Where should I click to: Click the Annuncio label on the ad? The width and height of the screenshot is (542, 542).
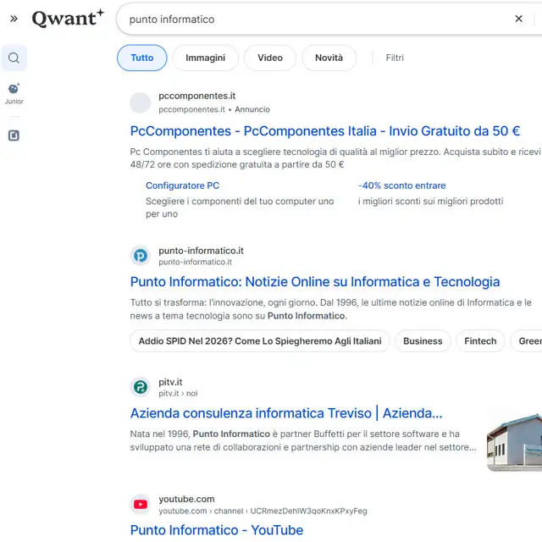click(x=252, y=109)
